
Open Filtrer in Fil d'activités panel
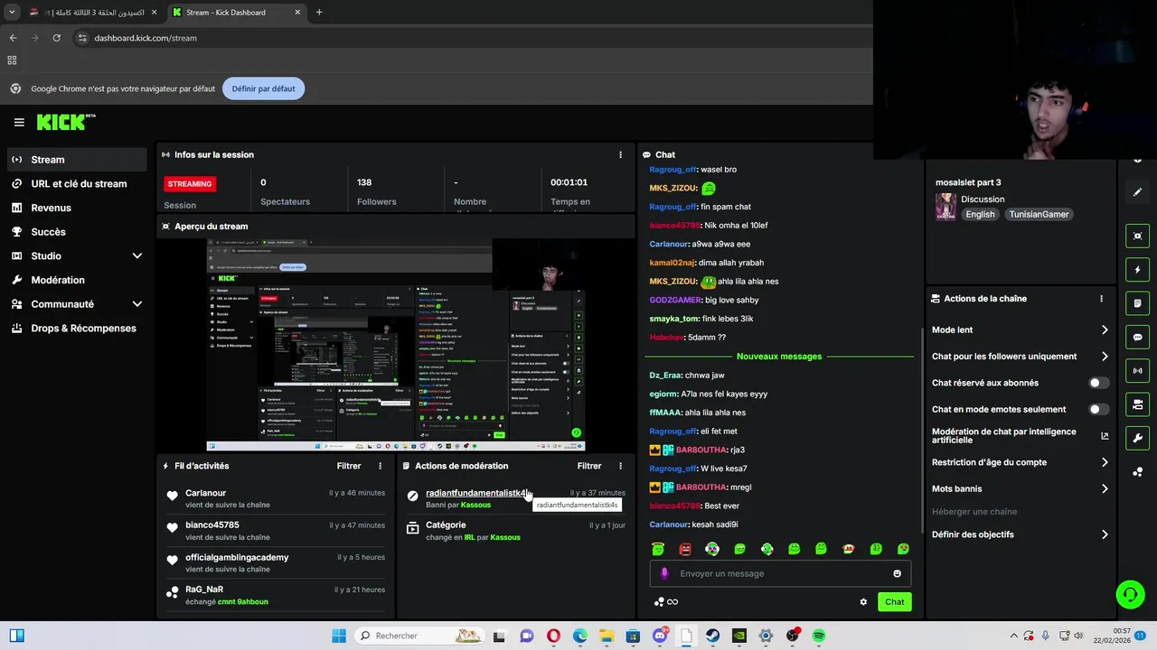[349, 466]
